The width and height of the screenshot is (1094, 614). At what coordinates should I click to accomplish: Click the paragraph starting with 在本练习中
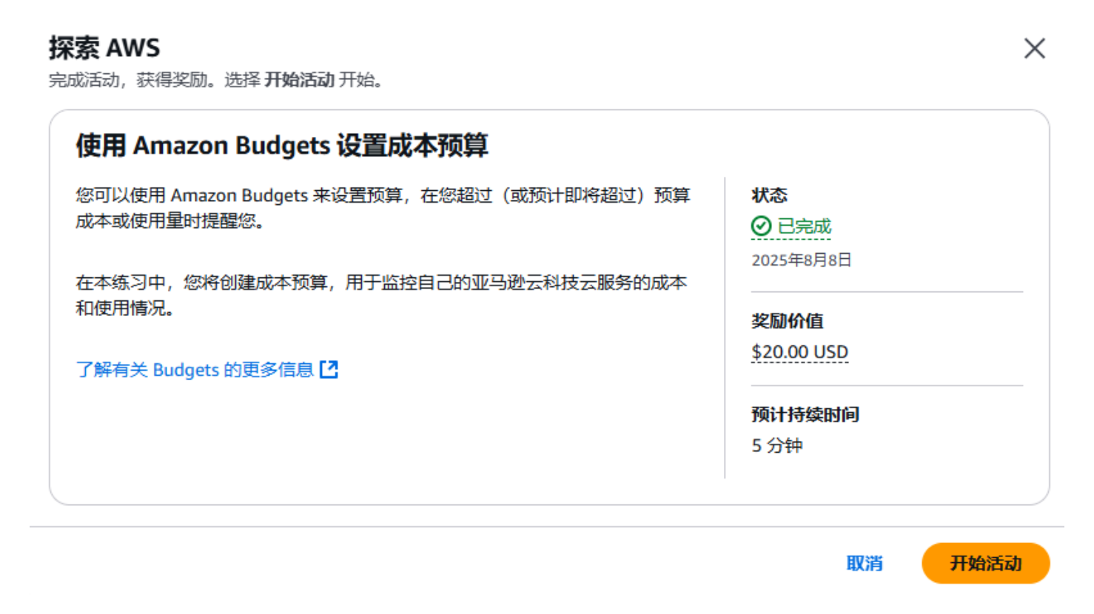[380, 294]
